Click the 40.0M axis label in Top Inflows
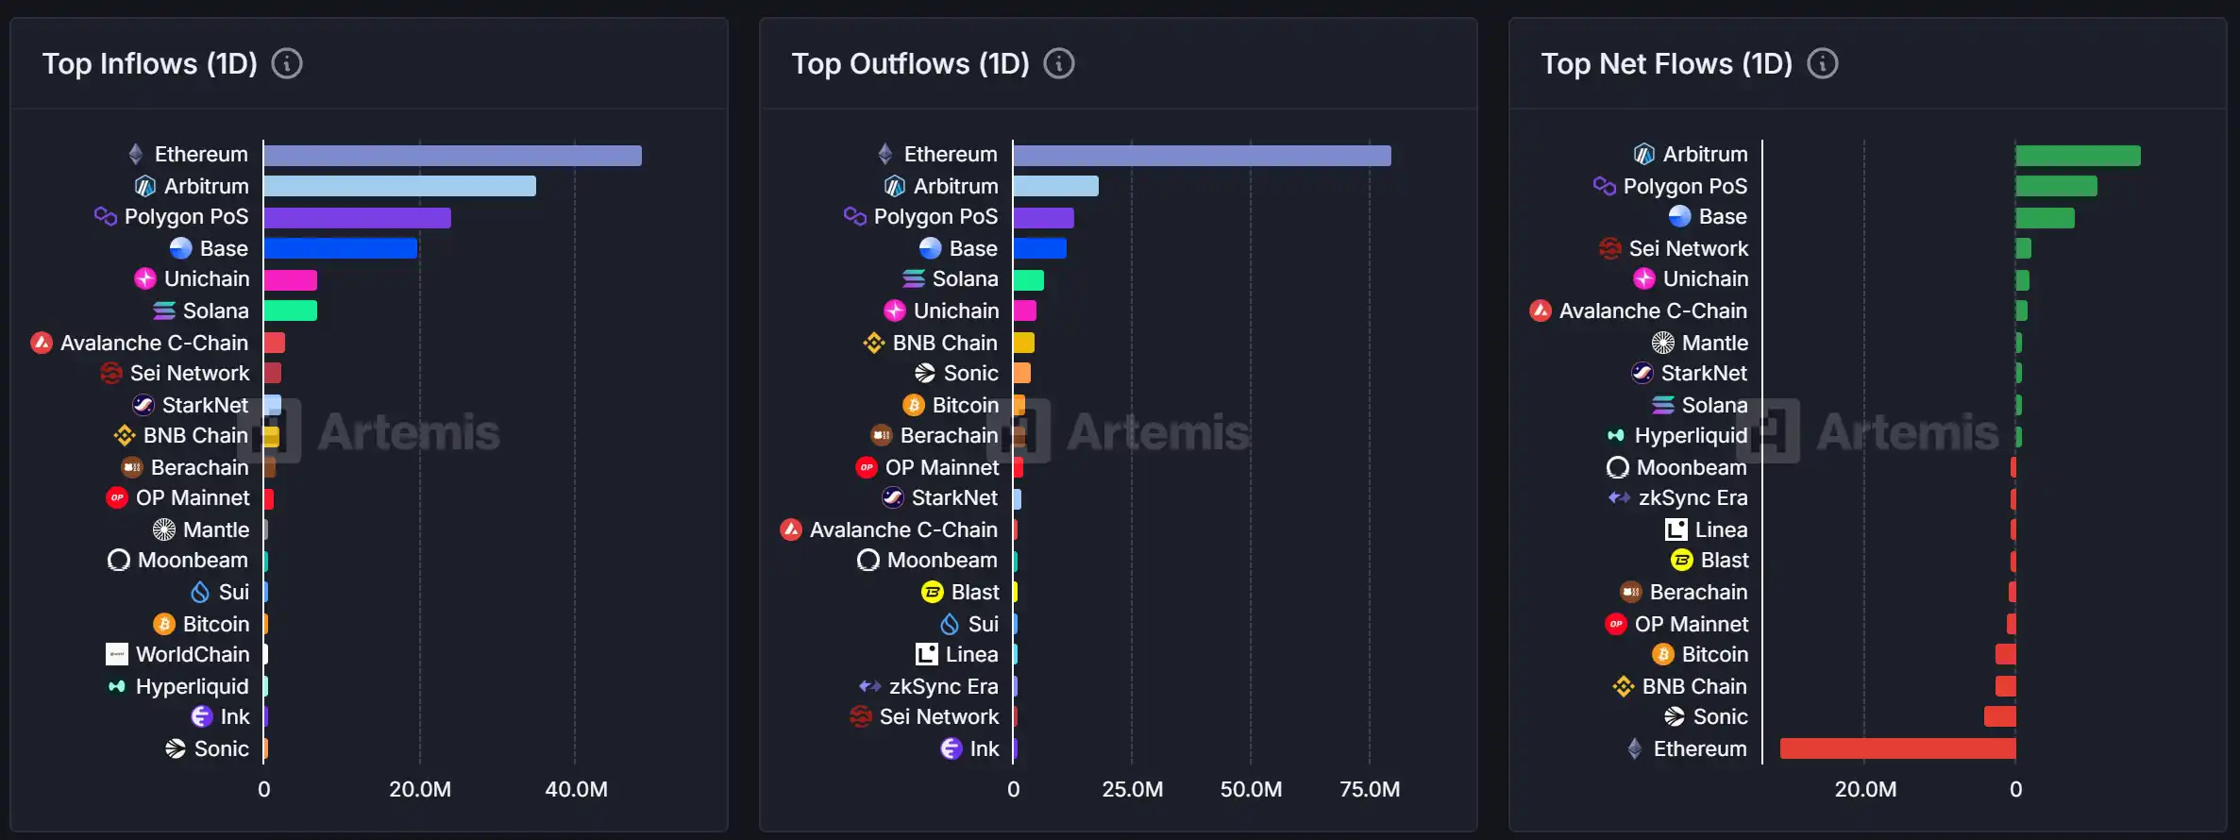The height and width of the screenshot is (840, 2240). click(577, 789)
